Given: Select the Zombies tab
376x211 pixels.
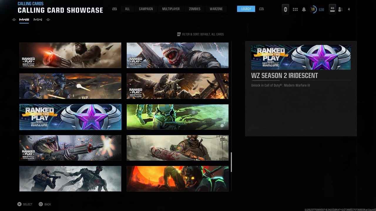Looking at the screenshot, I should pos(194,9).
